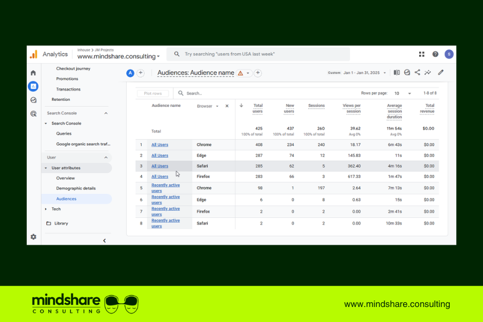Click sort arrow beside Total users
Viewport: 483px width, 322px height.
click(241, 105)
